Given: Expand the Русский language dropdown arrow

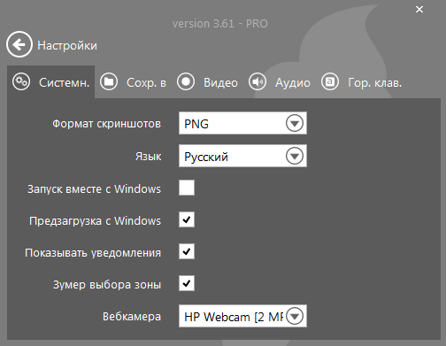Looking at the screenshot, I should point(295,156).
